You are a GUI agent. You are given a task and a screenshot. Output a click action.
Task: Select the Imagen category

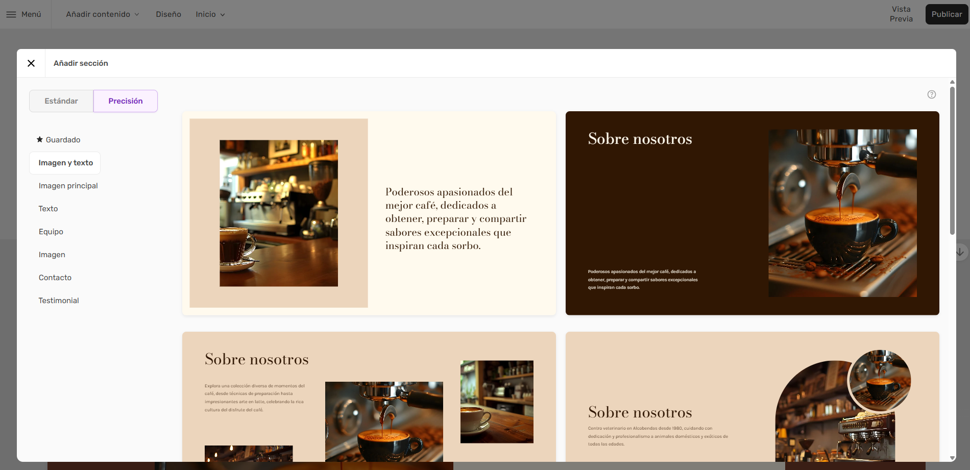pos(52,255)
